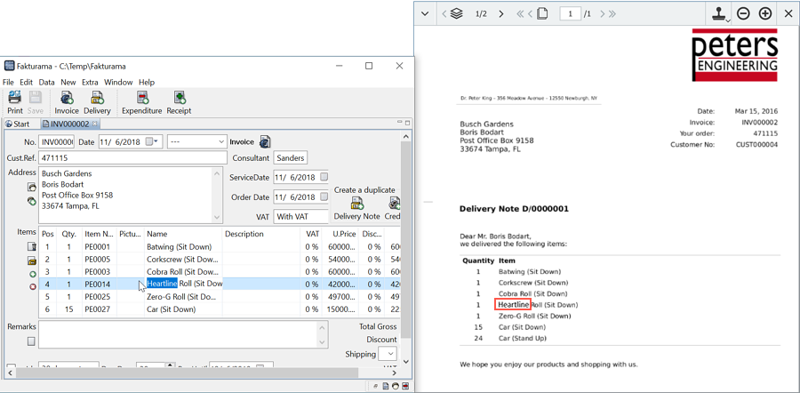This screenshot has height=393, width=800.
Task: Click the Cust.Ref. field with 471115
Action: click(127, 157)
